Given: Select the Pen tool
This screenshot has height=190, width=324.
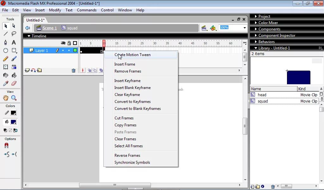Looking at the screenshot, I should (6, 42).
